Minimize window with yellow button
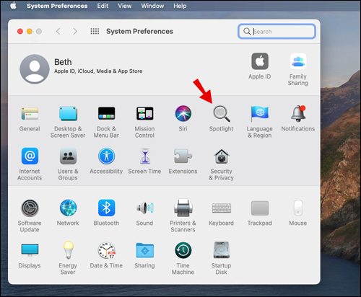The width and height of the screenshot is (361, 297). (x=30, y=32)
